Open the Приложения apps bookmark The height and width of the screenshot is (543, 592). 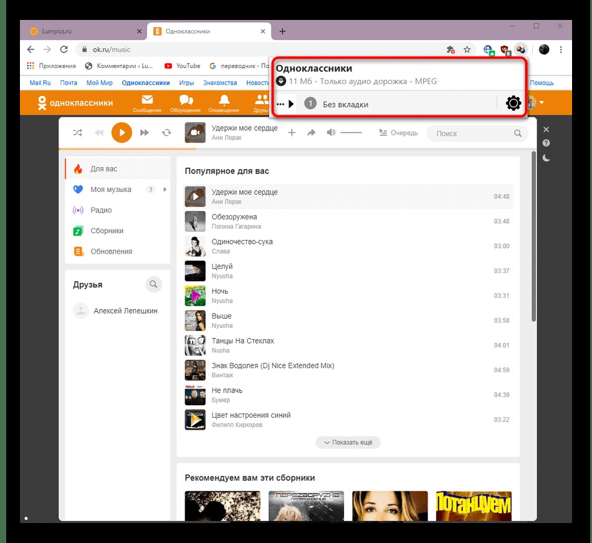51,65
